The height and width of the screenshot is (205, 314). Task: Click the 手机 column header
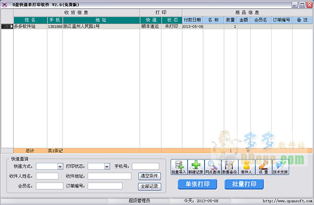click(55, 20)
